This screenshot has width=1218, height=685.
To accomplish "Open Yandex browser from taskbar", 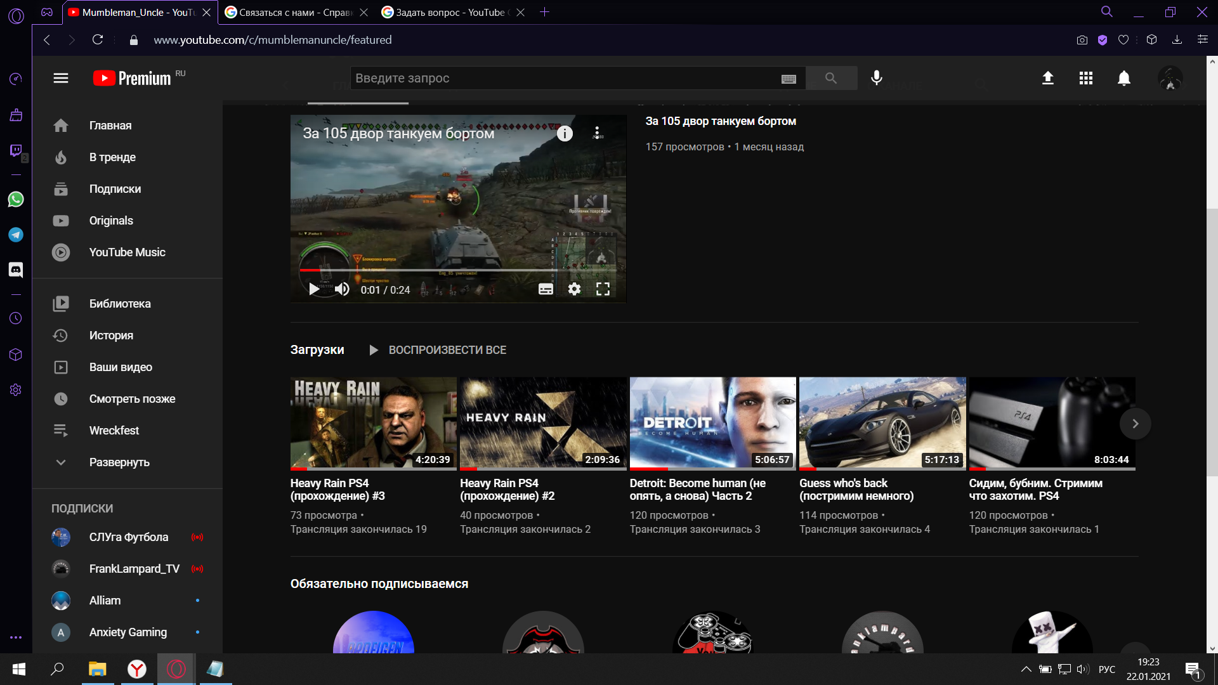I will tap(137, 669).
